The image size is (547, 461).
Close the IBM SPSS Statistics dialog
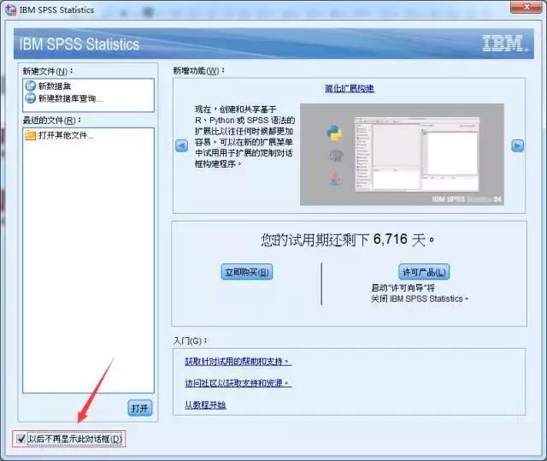coord(526,7)
